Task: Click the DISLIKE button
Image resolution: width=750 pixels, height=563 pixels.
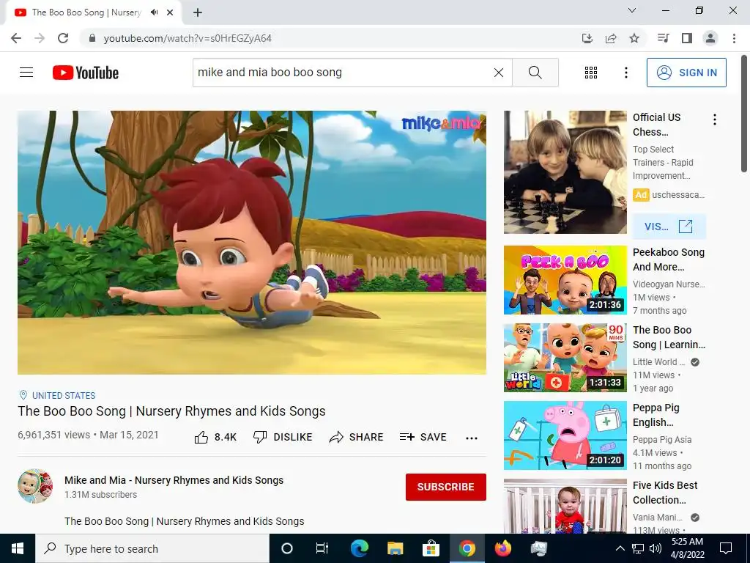Action: 283,437
